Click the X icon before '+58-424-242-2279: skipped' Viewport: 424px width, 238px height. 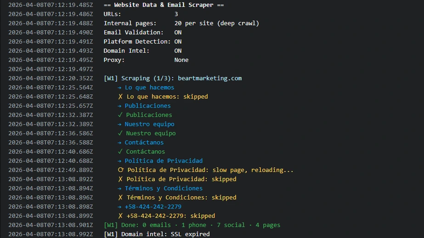point(120,216)
